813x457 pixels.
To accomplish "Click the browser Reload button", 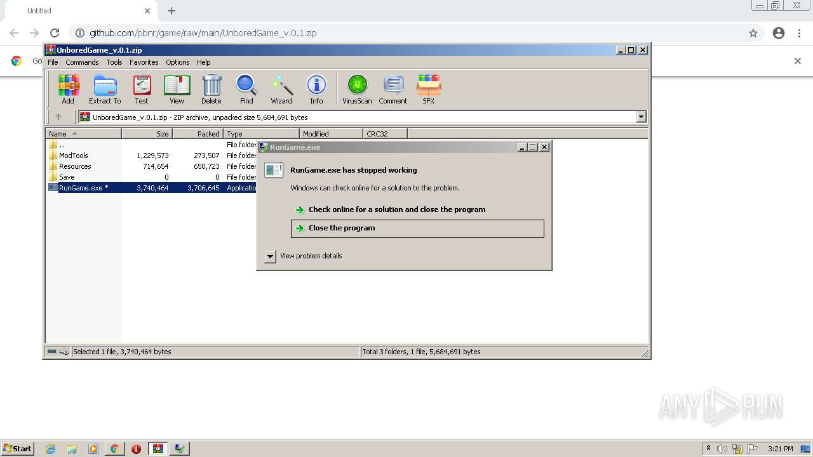I will pyautogui.click(x=55, y=33).
